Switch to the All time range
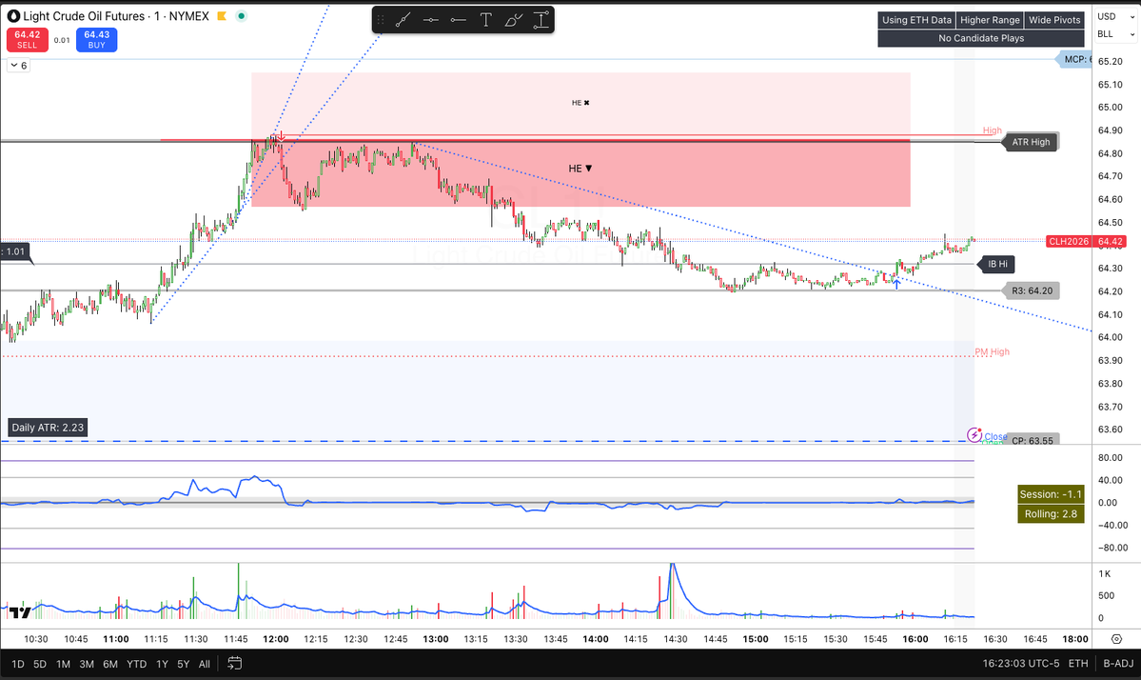Image resolution: width=1141 pixels, height=680 pixels. coord(205,664)
